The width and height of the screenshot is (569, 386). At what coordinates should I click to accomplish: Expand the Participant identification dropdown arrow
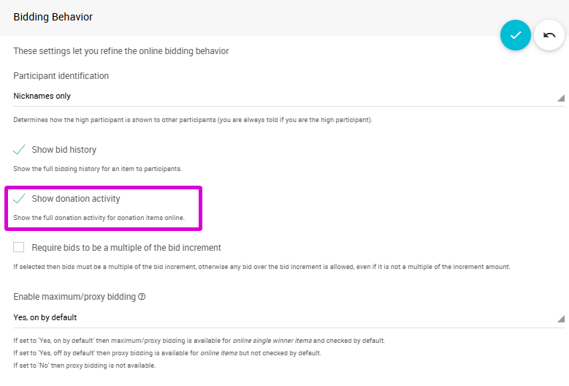tap(560, 97)
